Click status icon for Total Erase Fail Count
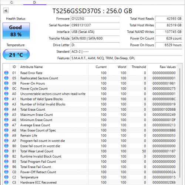185x185 pixels. coord(6,166)
